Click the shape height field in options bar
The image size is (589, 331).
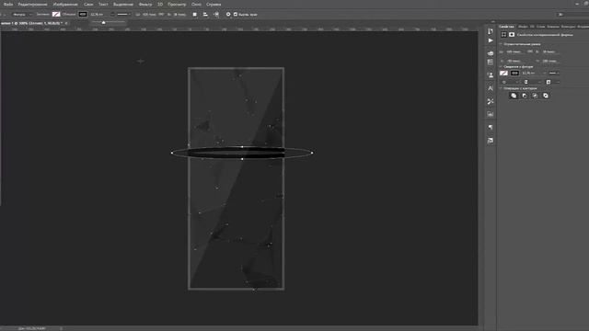pos(179,15)
